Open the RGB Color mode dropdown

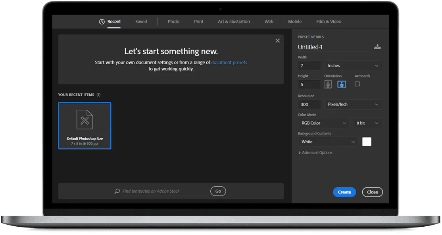[324, 123]
